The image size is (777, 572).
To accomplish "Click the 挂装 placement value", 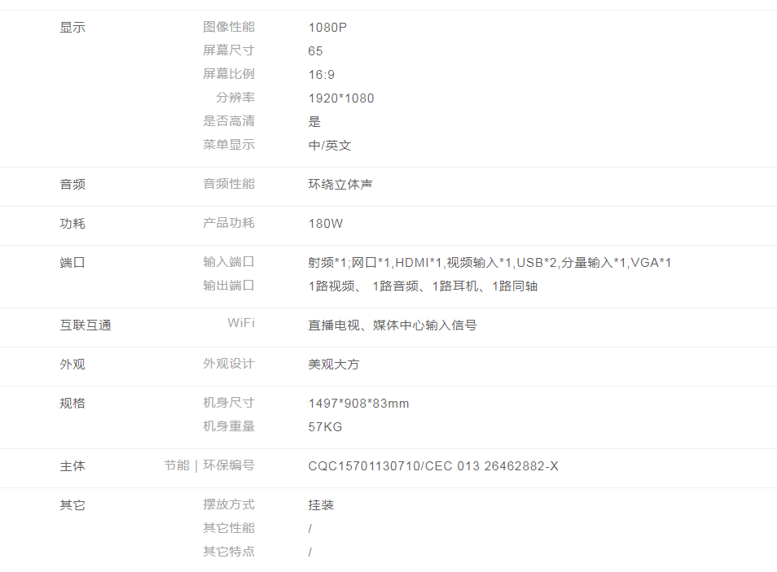I will [321, 505].
